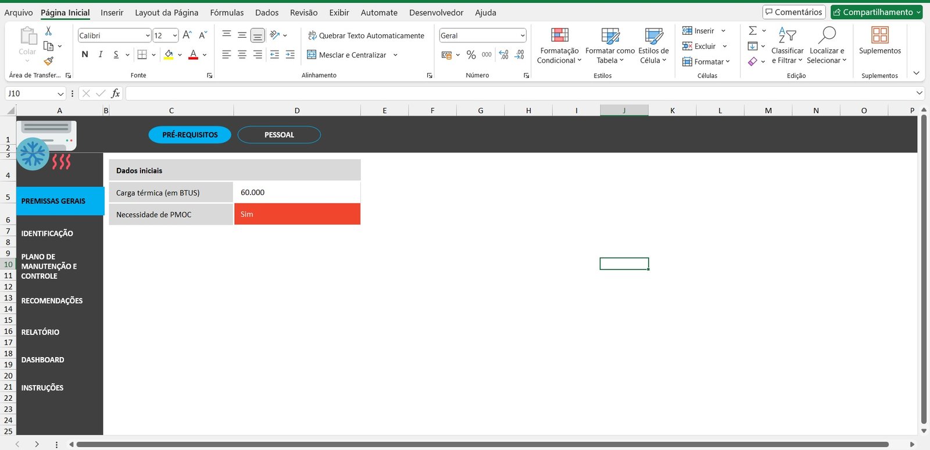This screenshot has width=930, height=450.
Task: Toggle Quebrar Texto Automaticamente wrap text
Action: [366, 35]
